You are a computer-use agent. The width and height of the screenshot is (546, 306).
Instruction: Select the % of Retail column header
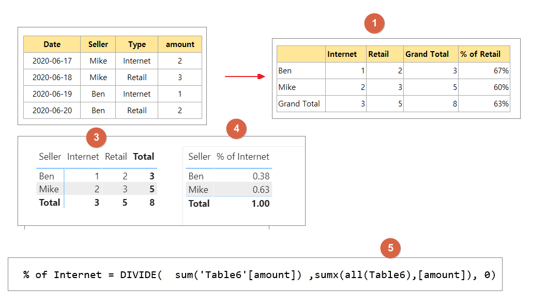[484, 54]
